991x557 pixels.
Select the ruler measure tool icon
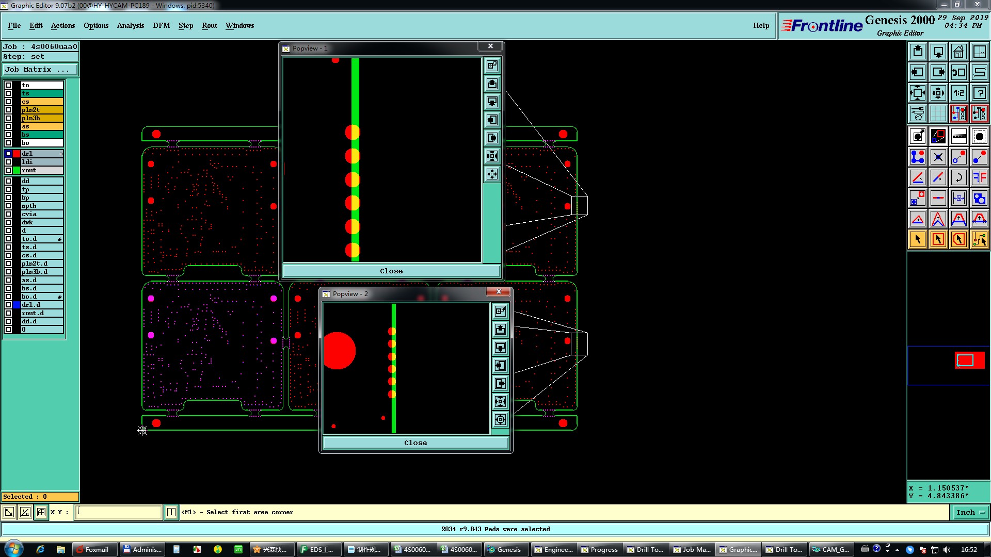pyautogui.click(x=959, y=136)
